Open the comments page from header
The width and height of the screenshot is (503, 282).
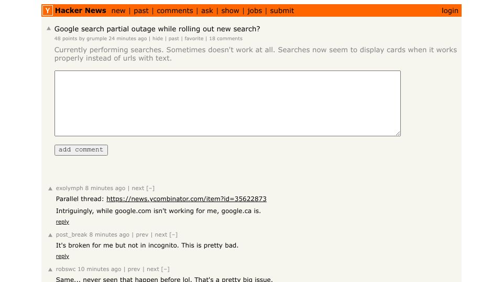point(175,11)
